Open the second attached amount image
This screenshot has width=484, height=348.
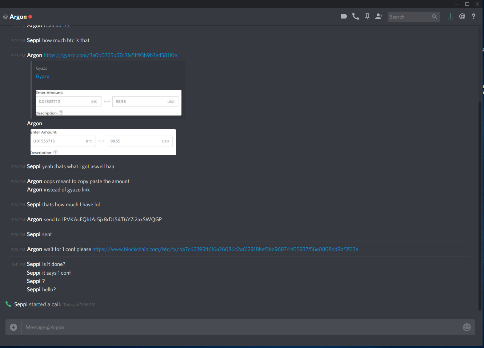click(103, 142)
